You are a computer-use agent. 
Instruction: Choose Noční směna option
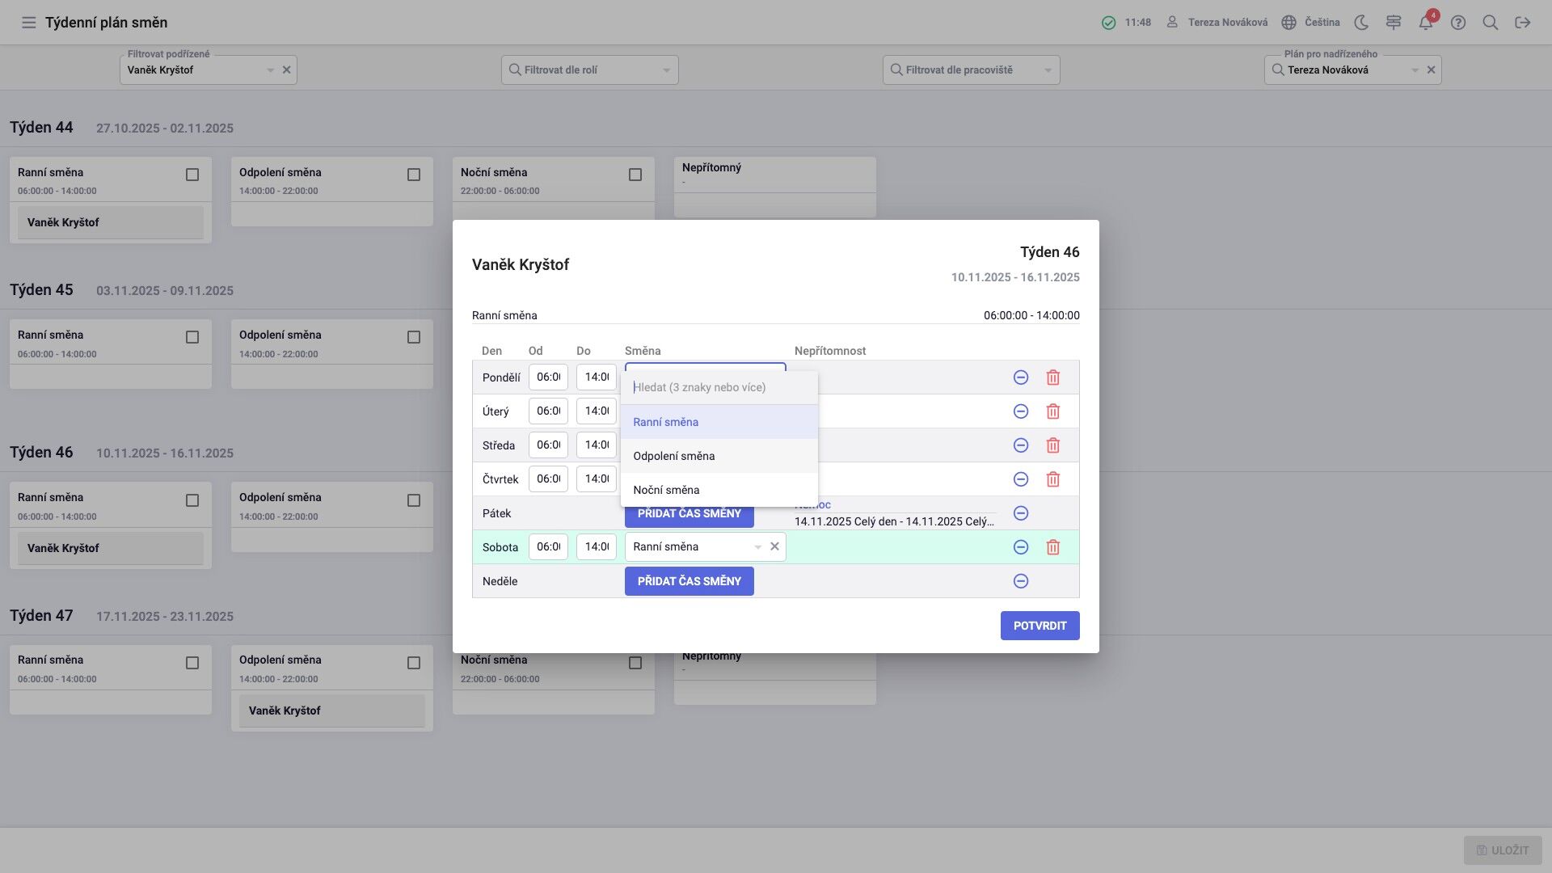(x=666, y=490)
